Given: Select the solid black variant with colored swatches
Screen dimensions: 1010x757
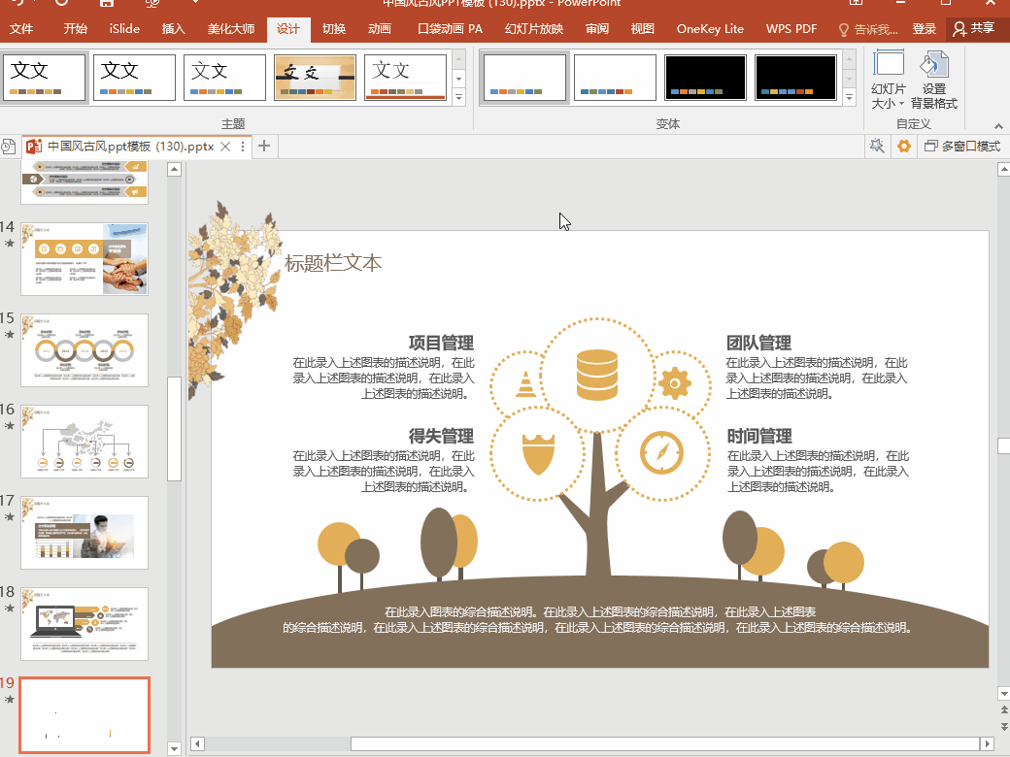Looking at the screenshot, I should (705, 78).
